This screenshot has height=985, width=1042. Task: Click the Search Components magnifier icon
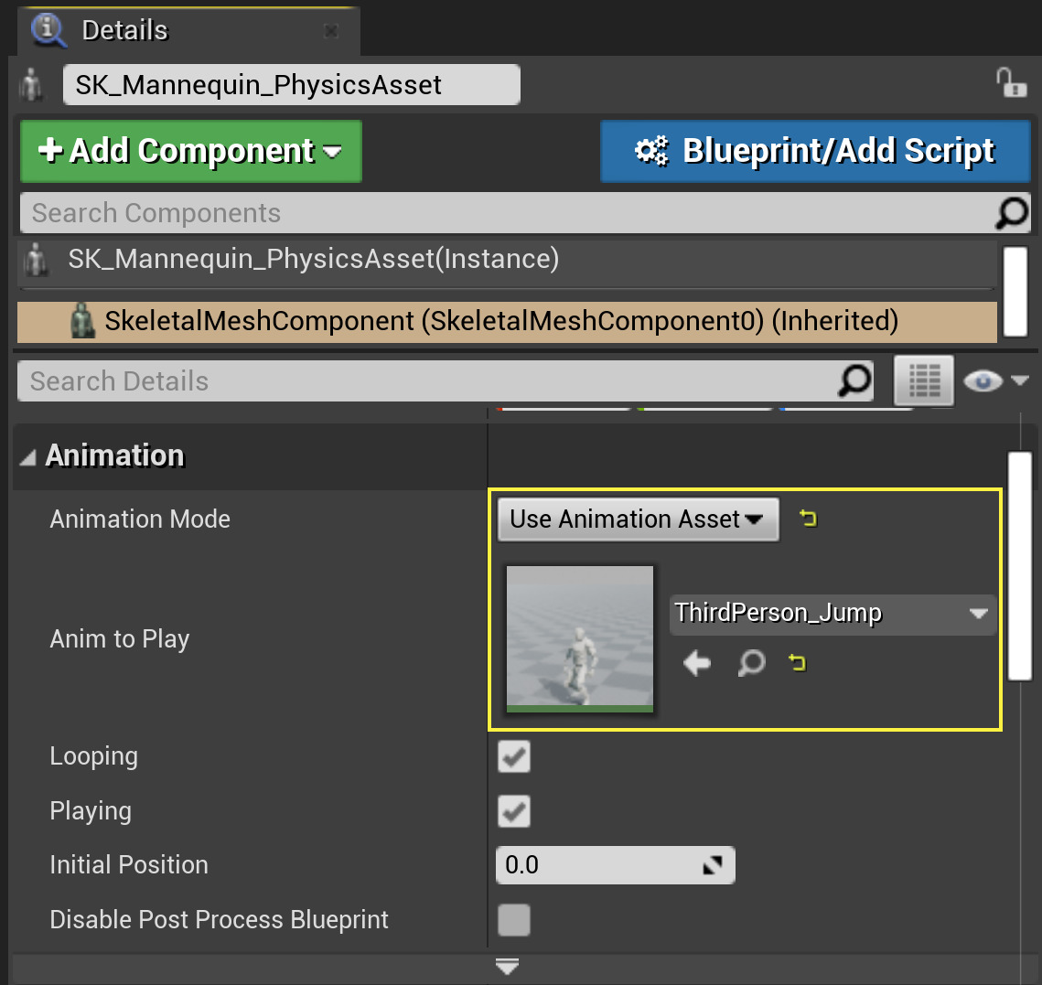tap(1012, 213)
